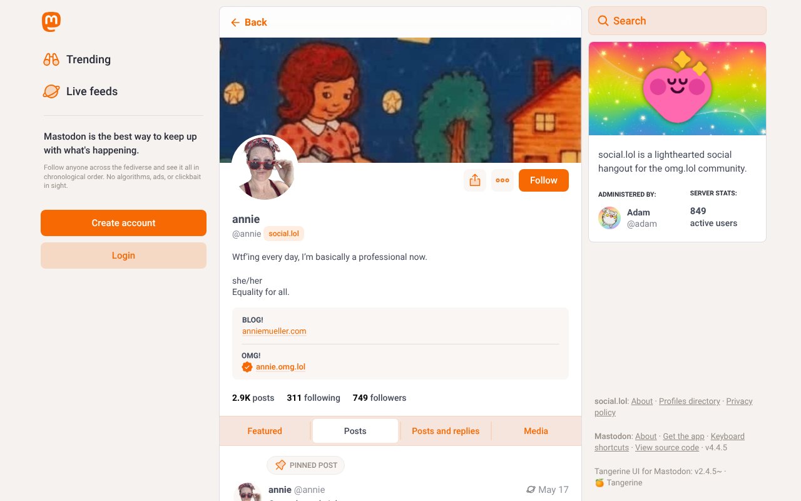Click annie's profile avatar picture

pyautogui.click(x=265, y=168)
